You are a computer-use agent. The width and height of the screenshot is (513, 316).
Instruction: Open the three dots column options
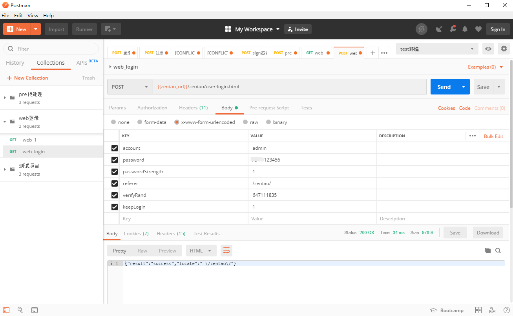(473, 136)
